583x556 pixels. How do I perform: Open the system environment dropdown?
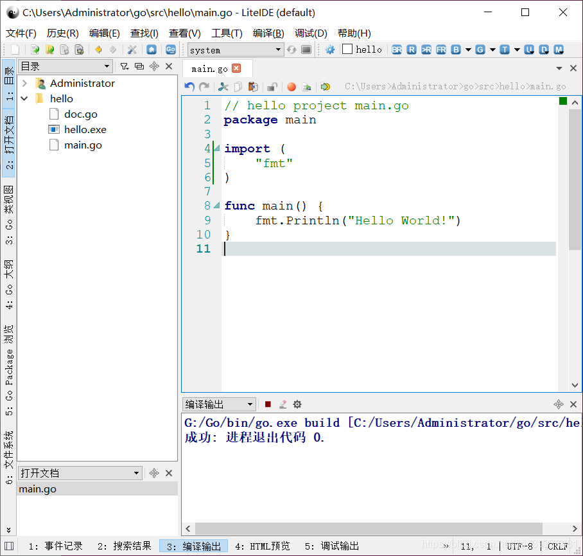pos(236,49)
